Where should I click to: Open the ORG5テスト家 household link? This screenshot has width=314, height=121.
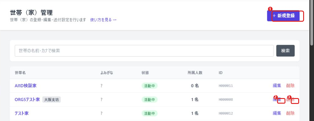coord(27,100)
